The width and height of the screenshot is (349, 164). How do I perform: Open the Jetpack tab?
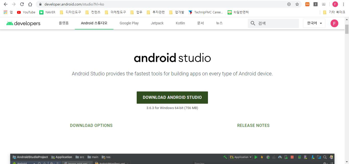tap(157, 23)
